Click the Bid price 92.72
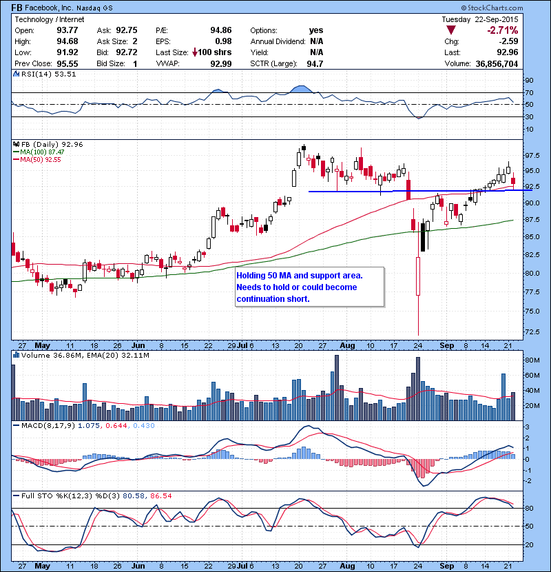Image resolution: width=551 pixels, height=572 pixels. pyautogui.click(x=127, y=52)
